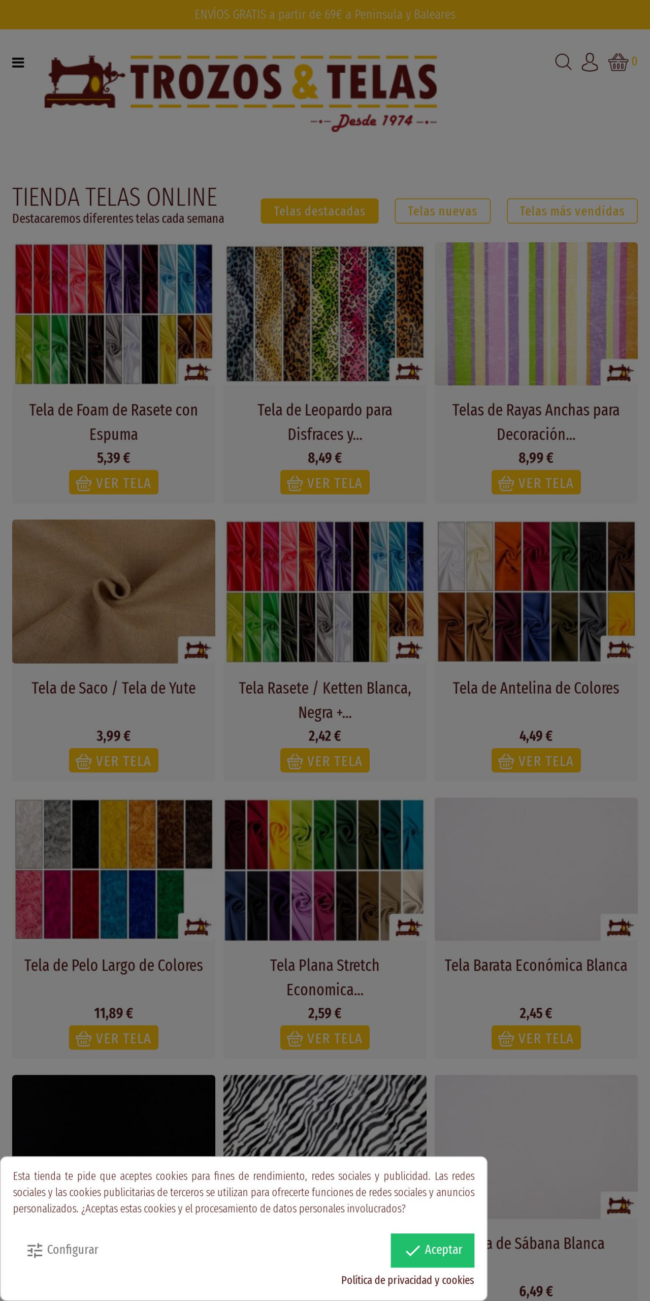Screen dimensions: 650x1301
Task: Open Política de privacidad y cookies link
Action: tap(407, 1280)
